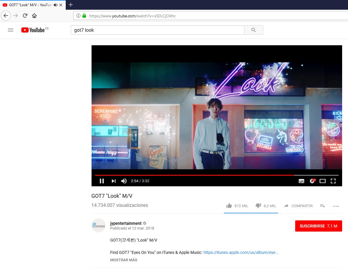Show site information for youtube.com
Viewport: 348px width, 268px height.
[x=78, y=16]
